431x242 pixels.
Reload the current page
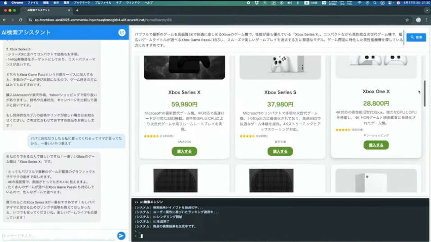21,20
